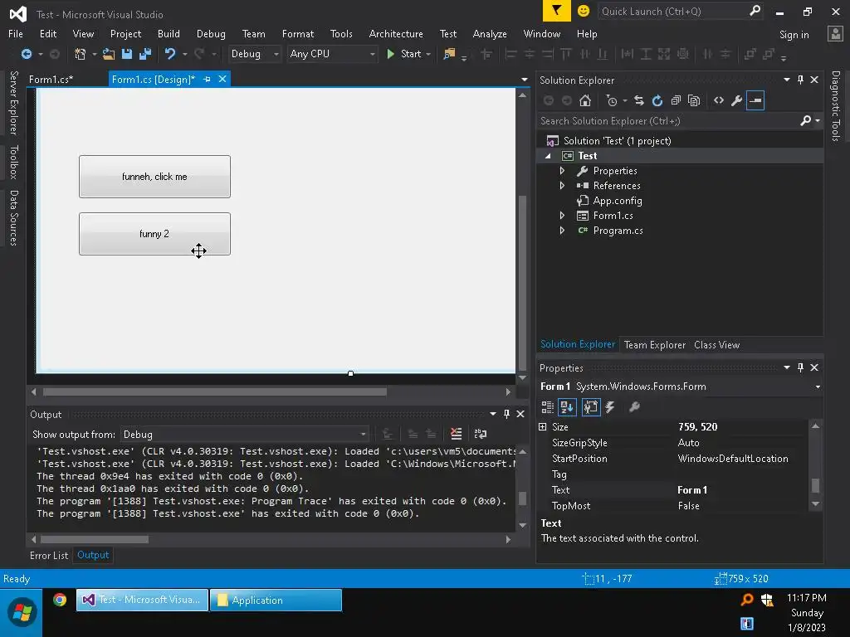
Task: Show Events with the lightning bolt icon
Action: (x=610, y=406)
